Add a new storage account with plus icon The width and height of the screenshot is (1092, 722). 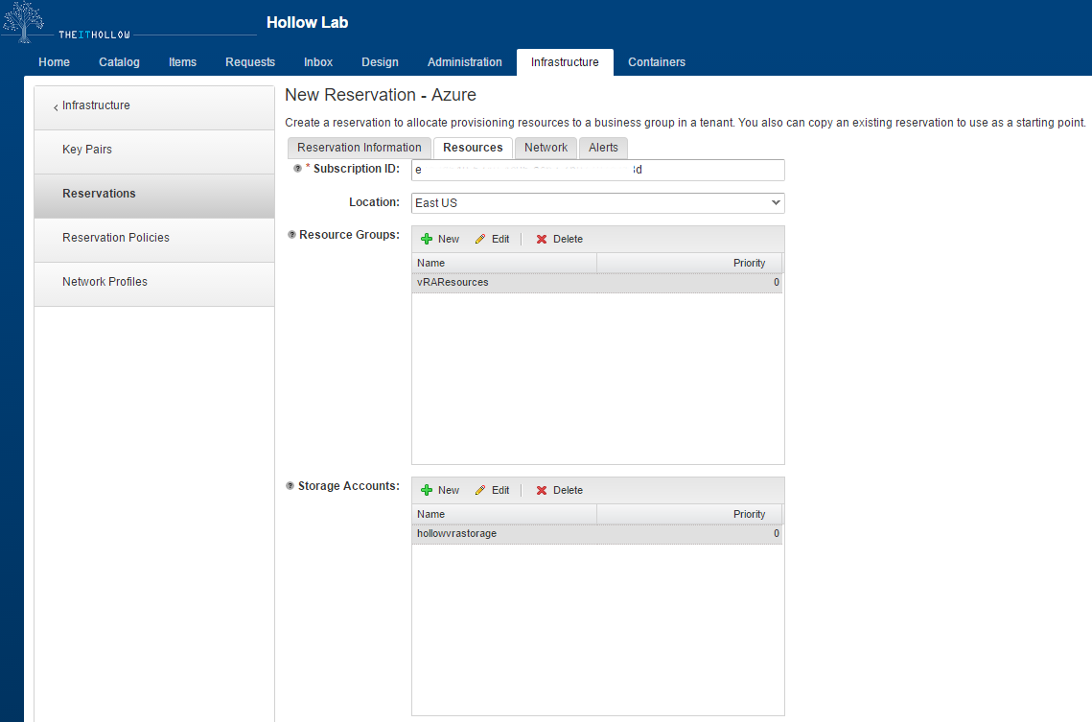pyautogui.click(x=427, y=490)
